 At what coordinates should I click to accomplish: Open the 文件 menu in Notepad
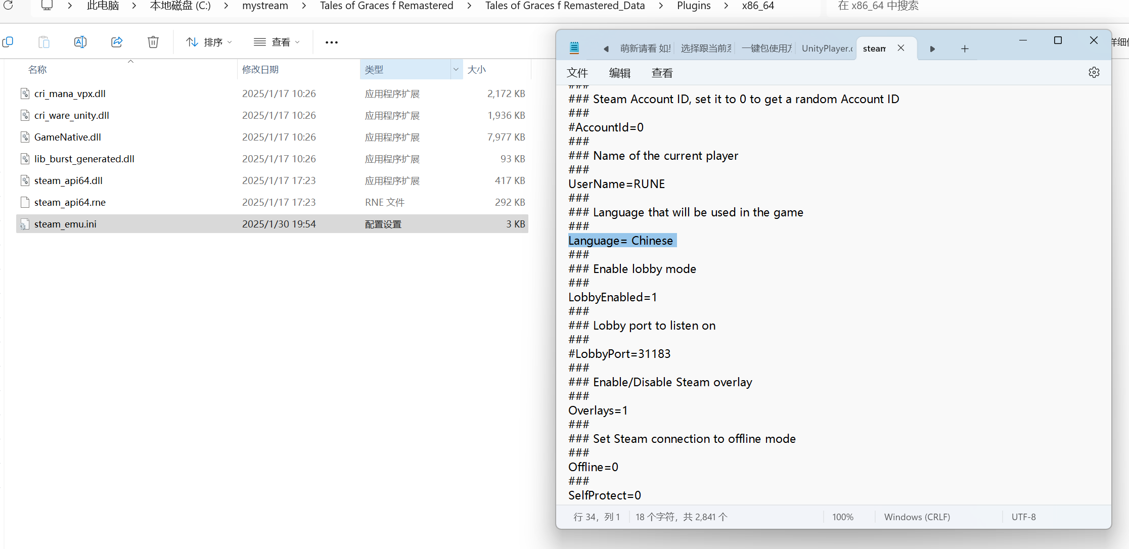577,73
